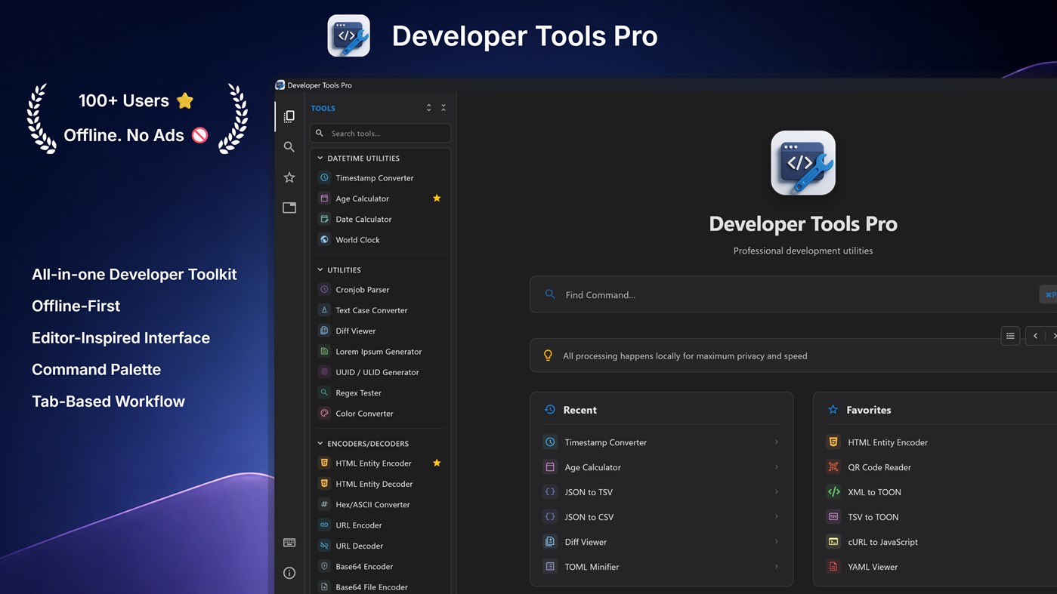Click the QR Code Reader icon in Favorites
The image size is (1057, 594).
tap(833, 467)
